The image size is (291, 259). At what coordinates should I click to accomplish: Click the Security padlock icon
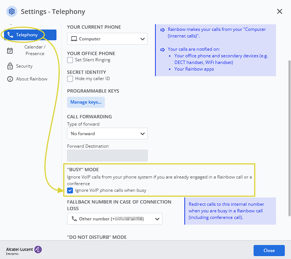10,66
